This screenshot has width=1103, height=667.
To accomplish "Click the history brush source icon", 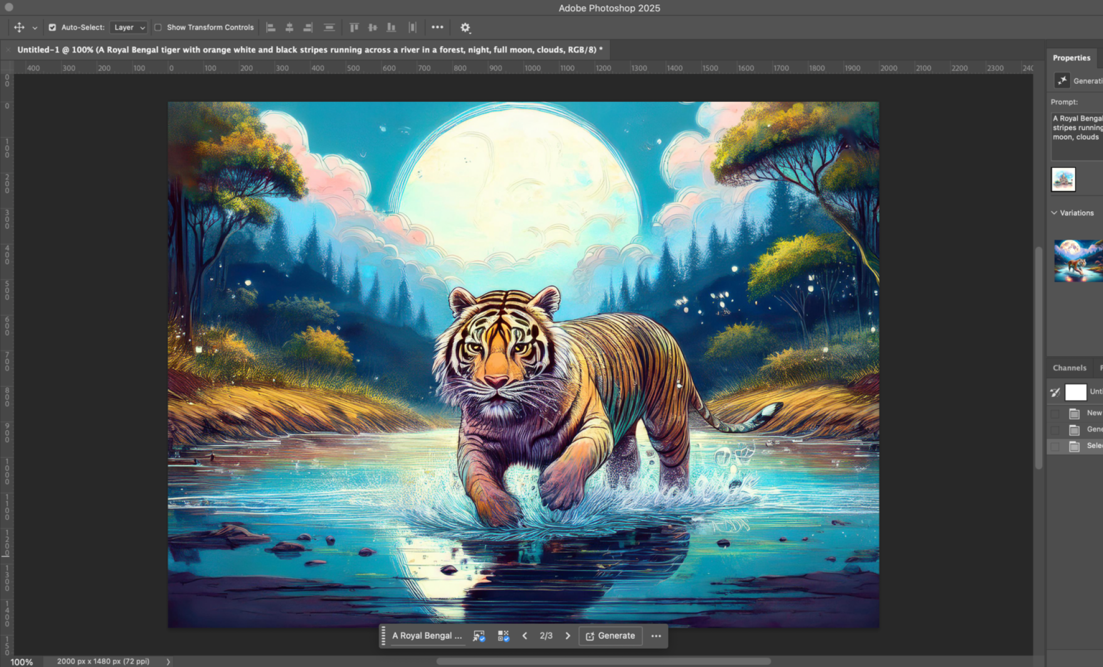I will click(1055, 392).
